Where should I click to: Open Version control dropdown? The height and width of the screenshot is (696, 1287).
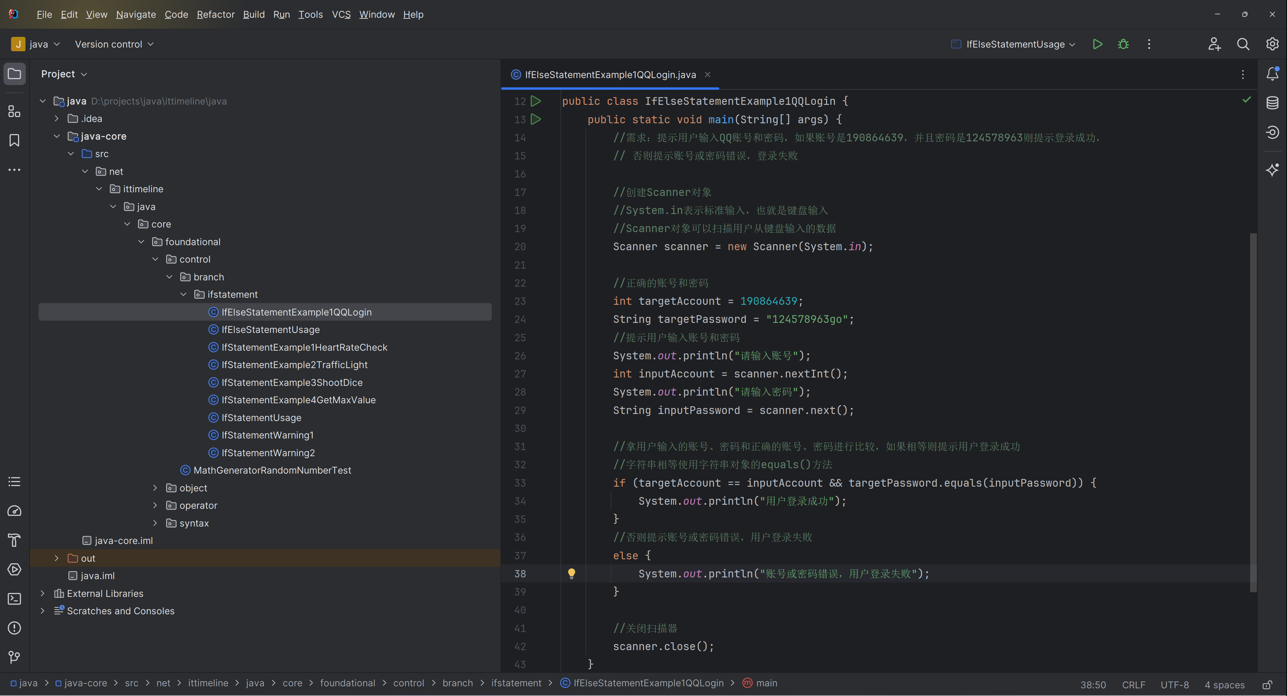(x=115, y=44)
